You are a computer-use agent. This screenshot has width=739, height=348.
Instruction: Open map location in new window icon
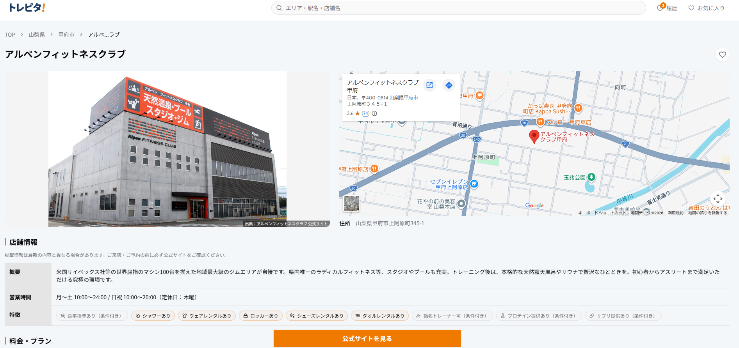point(429,85)
